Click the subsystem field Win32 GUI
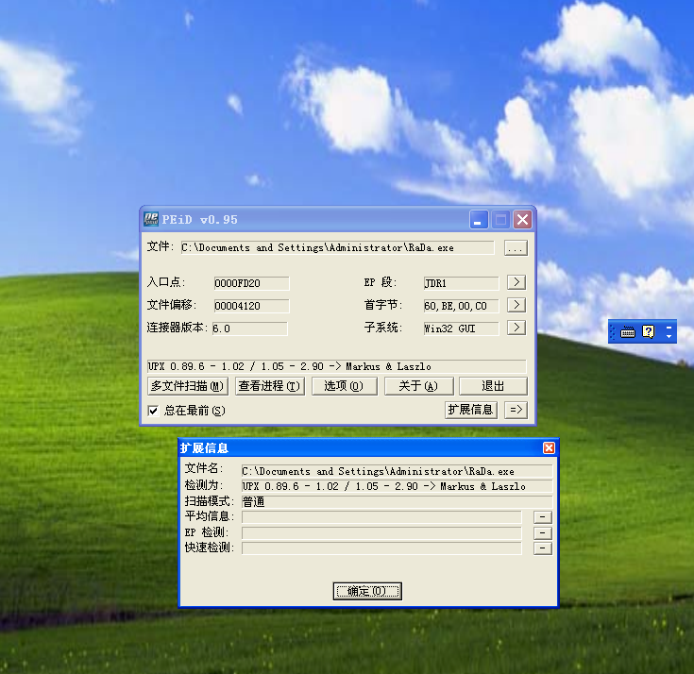Viewport: 694px width, 674px height. click(461, 329)
